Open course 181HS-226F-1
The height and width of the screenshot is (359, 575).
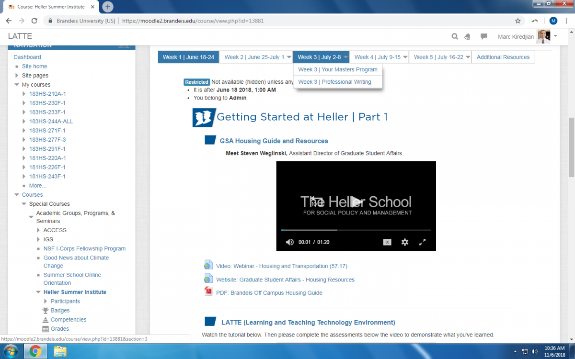tap(47, 167)
